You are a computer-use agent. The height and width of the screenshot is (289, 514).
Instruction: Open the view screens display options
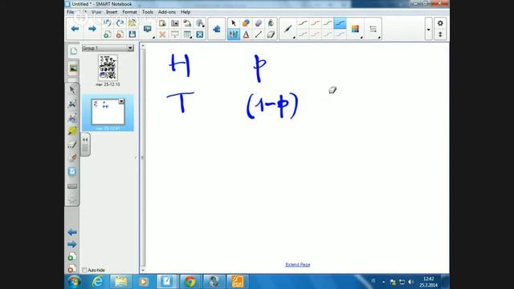tap(148, 29)
